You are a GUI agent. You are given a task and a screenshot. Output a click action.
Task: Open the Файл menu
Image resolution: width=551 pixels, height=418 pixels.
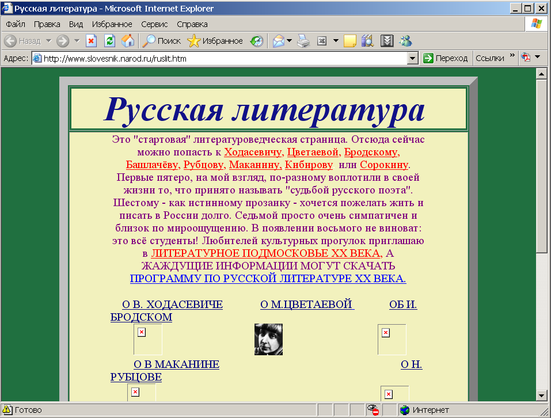(16, 24)
